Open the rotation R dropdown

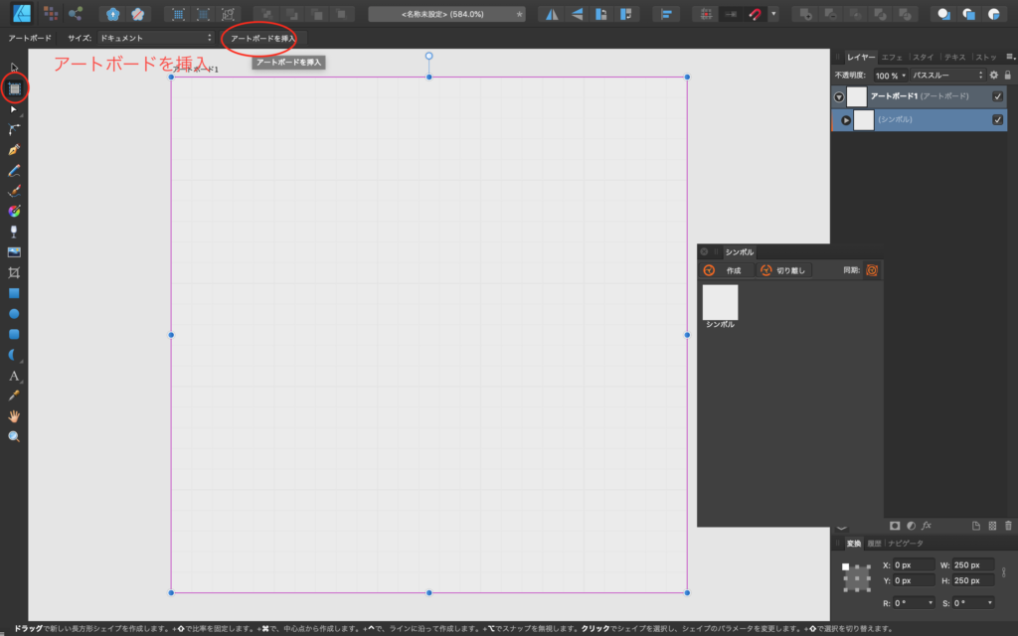click(x=930, y=603)
